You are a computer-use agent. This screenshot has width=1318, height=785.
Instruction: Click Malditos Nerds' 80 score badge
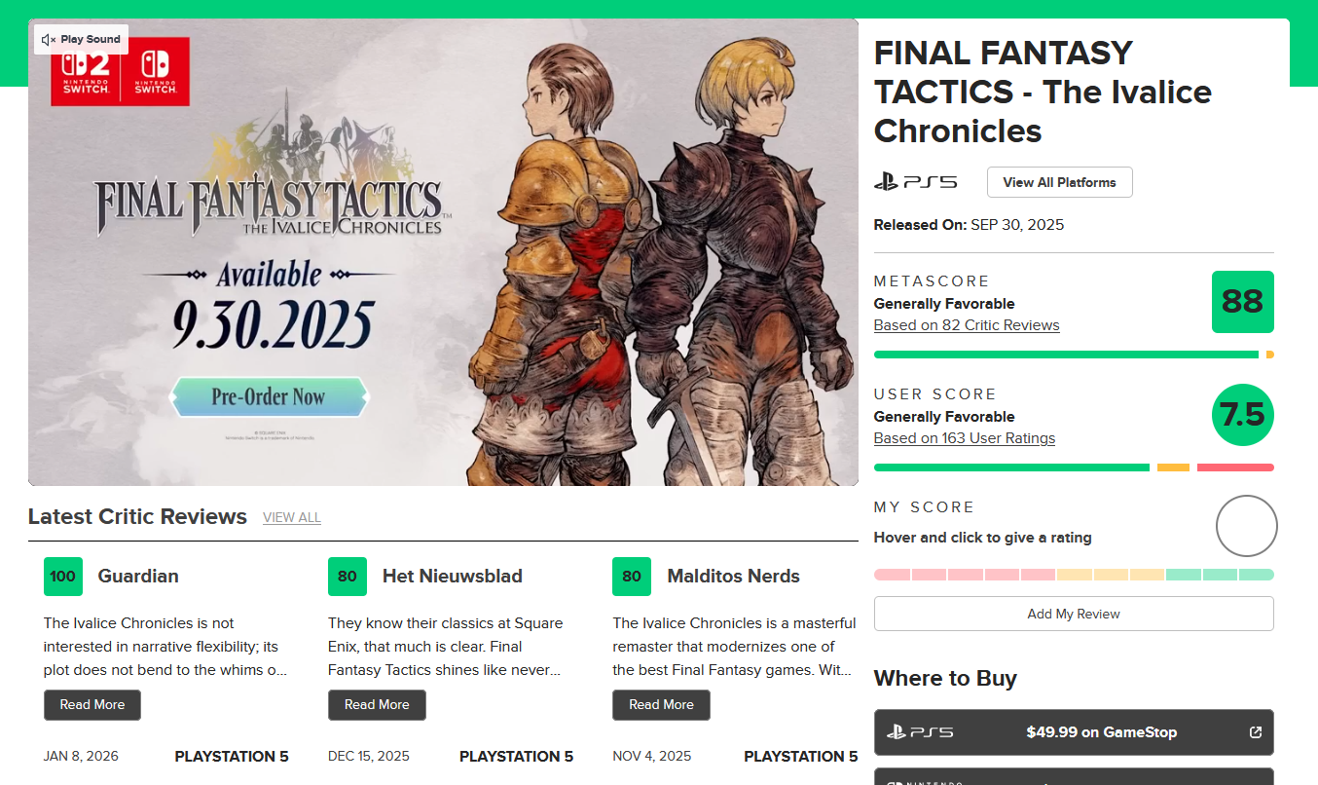(632, 577)
